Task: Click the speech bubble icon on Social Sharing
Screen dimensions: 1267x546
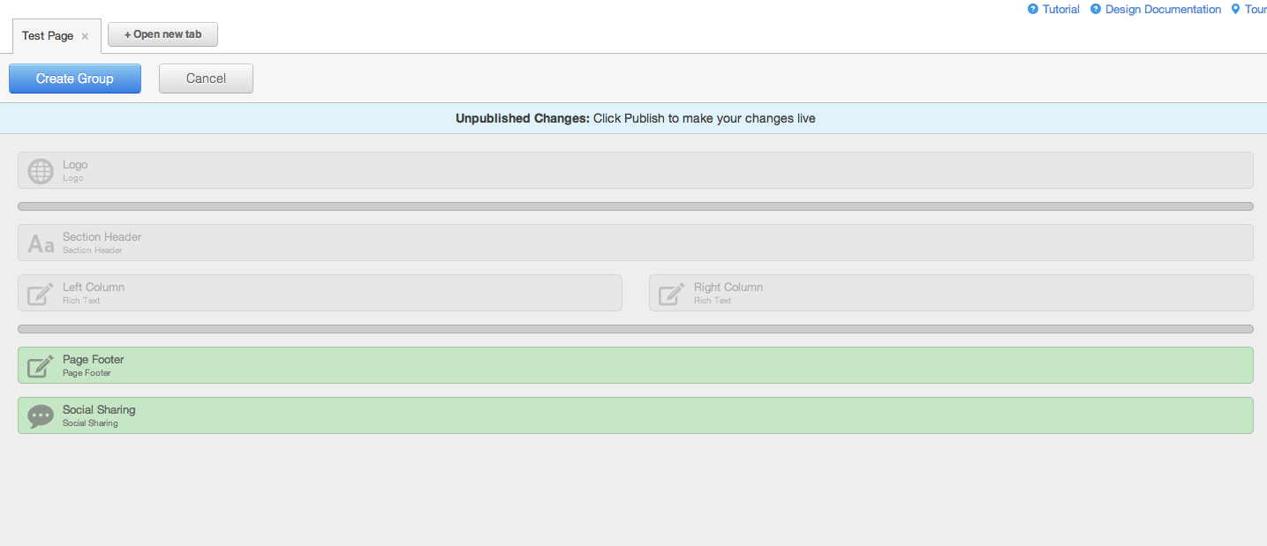Action: (x=40, y=415)
